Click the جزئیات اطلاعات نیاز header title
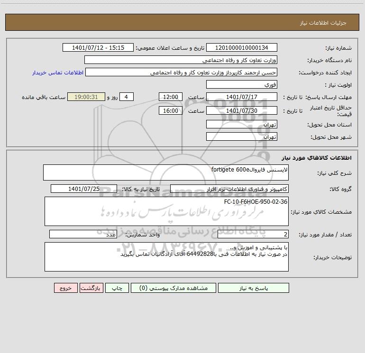365x353 pixels. [x=323, y=23]
